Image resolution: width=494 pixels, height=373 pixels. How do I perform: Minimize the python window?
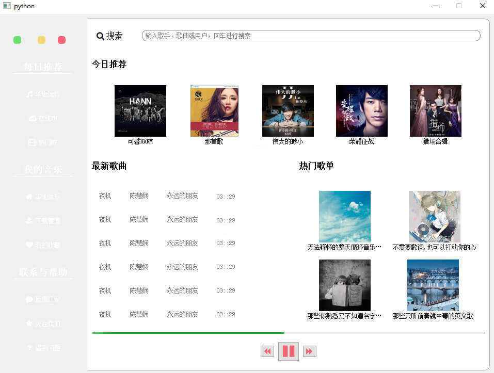coord(436,6)
